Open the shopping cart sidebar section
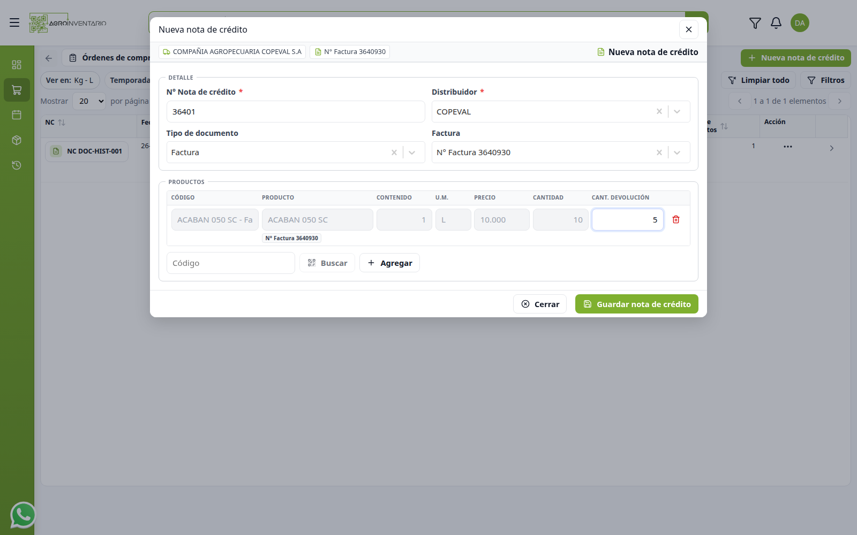The height and width of the screenshot is (535, 857). pos(17,90)
